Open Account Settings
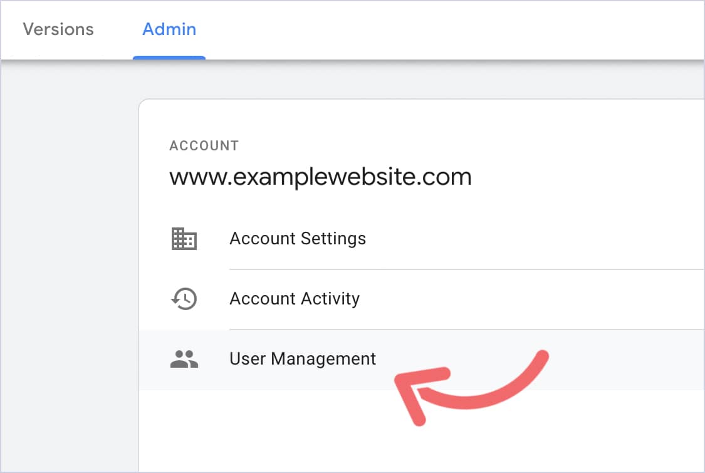 pyautogui.click(x=298, y=239)
